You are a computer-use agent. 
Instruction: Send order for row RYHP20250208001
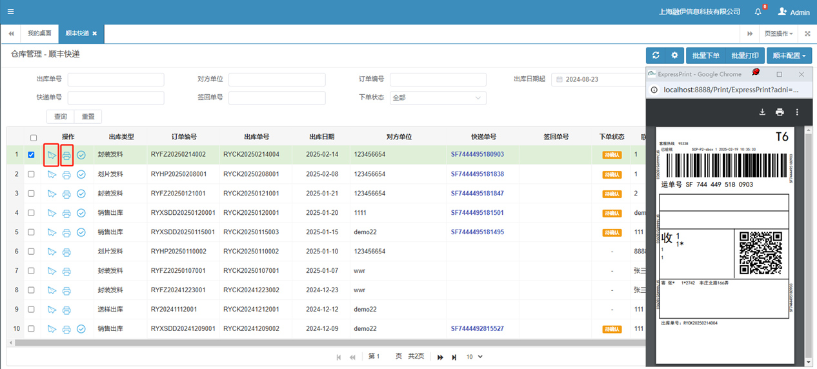tap(52, 174)
